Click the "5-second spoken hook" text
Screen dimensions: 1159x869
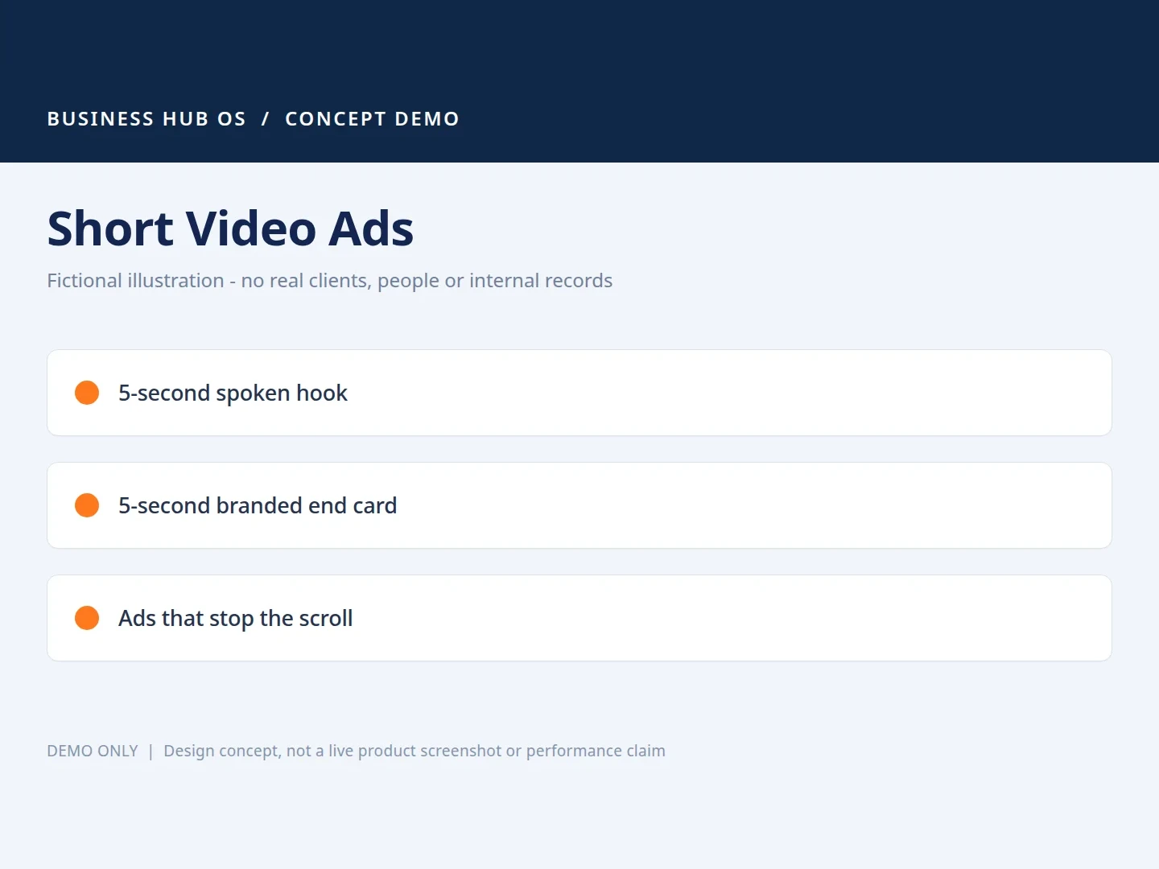(233, 393)
